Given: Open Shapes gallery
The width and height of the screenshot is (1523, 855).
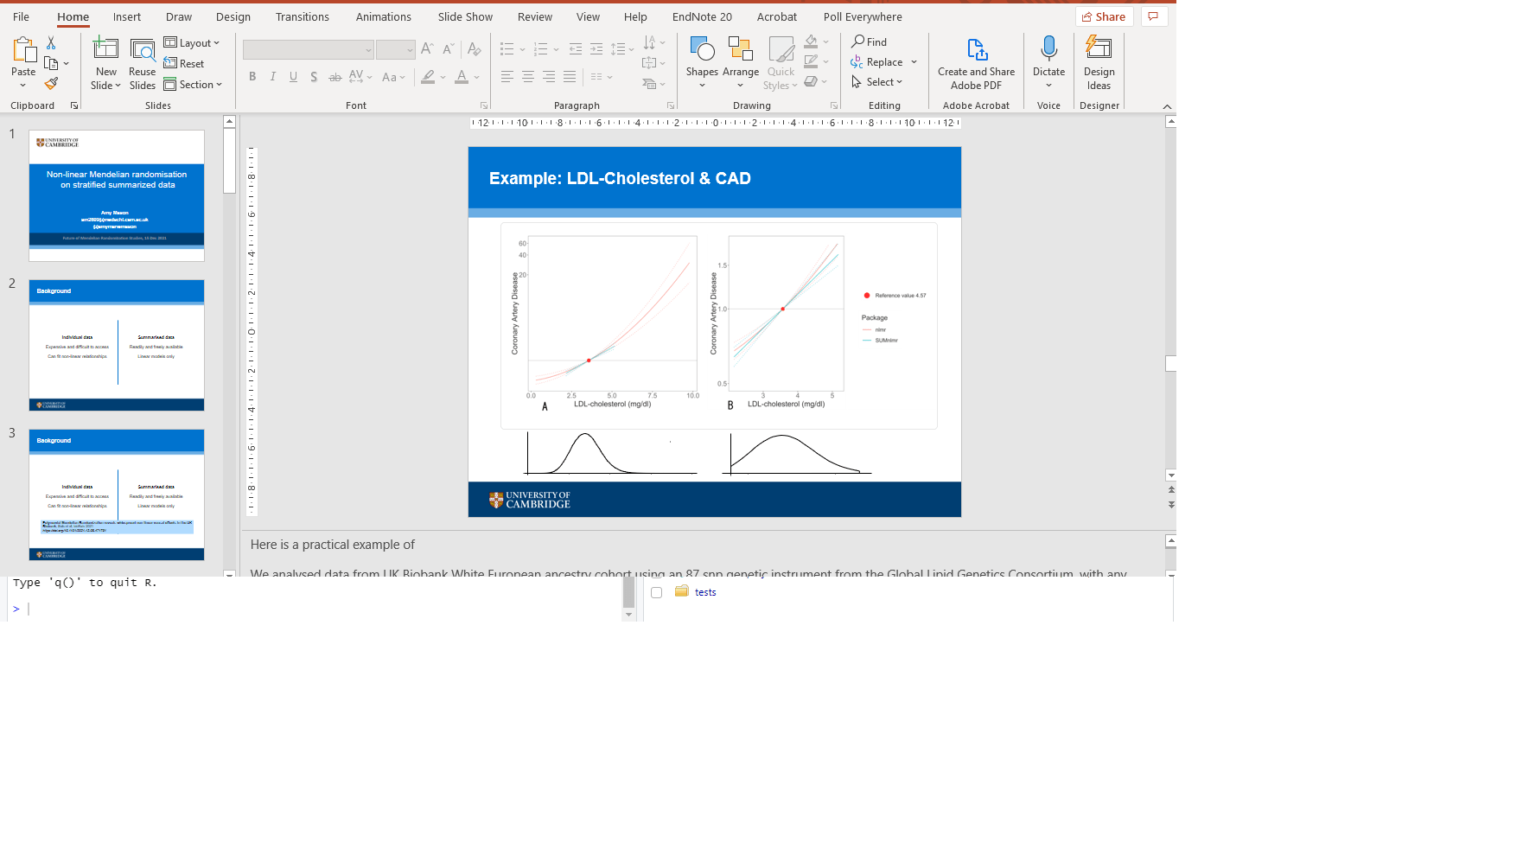Looking at the screenshot, I should (702, 62).
